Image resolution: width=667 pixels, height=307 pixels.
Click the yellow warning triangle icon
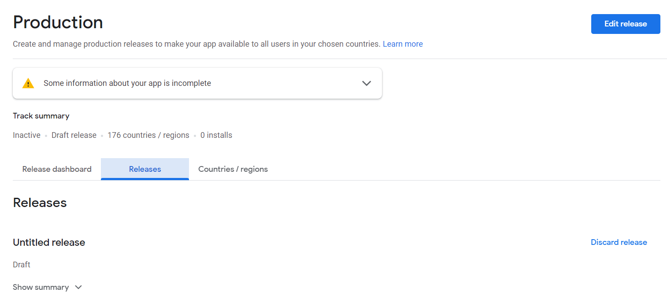coord(28,83)
